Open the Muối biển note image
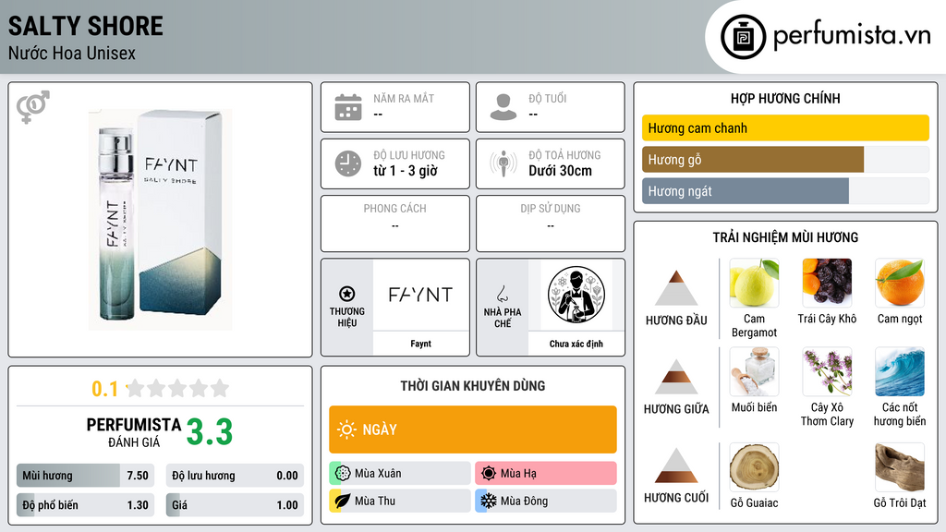This screenshot has width=946, height=532. pos(754,371)
